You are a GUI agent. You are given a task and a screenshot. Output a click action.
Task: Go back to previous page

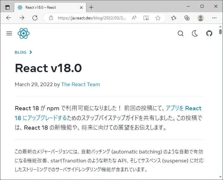(9, 18)
